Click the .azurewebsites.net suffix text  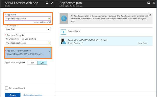point(42,22)
